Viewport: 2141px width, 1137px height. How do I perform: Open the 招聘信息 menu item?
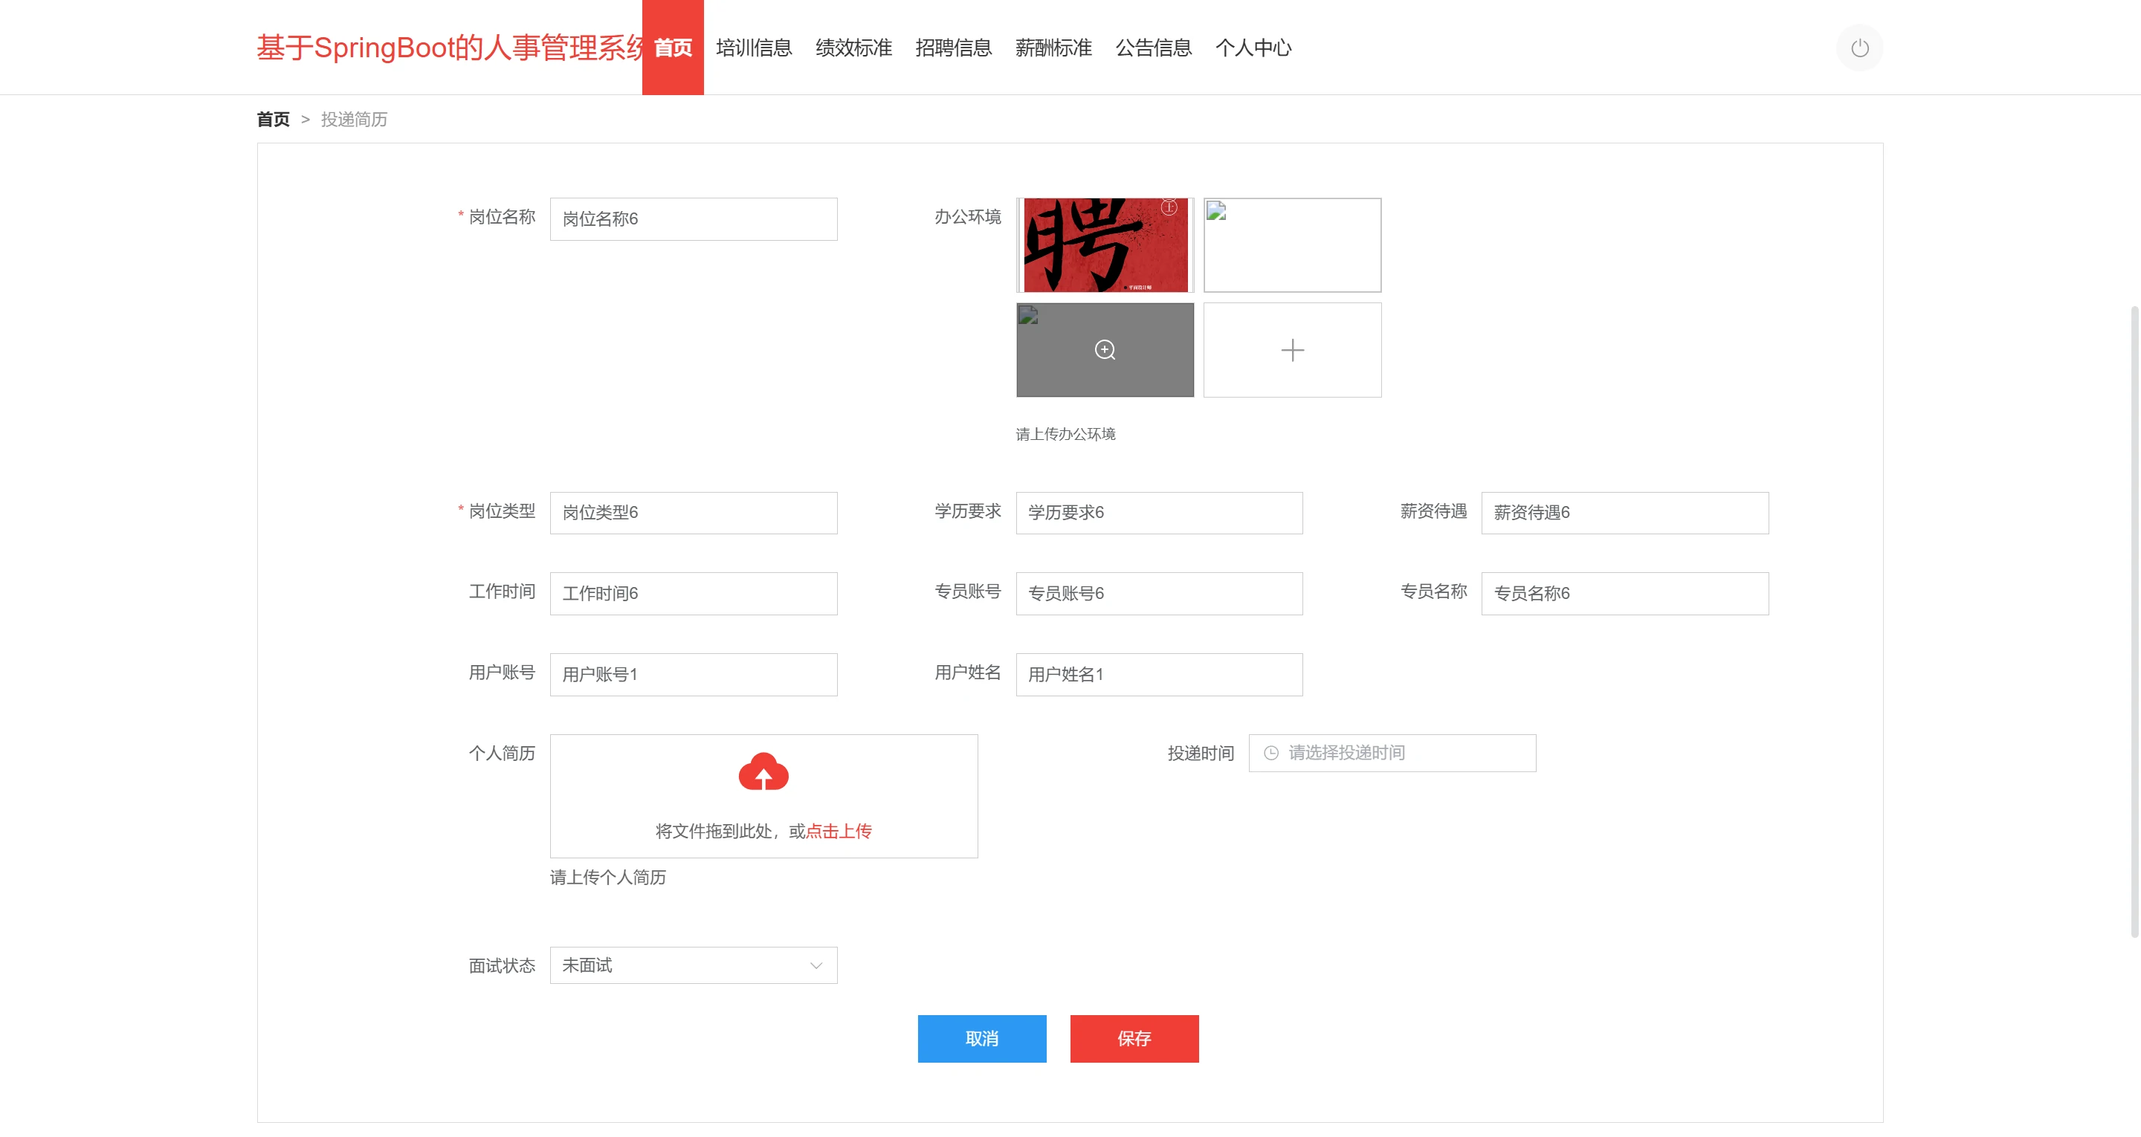coord(953,48)
